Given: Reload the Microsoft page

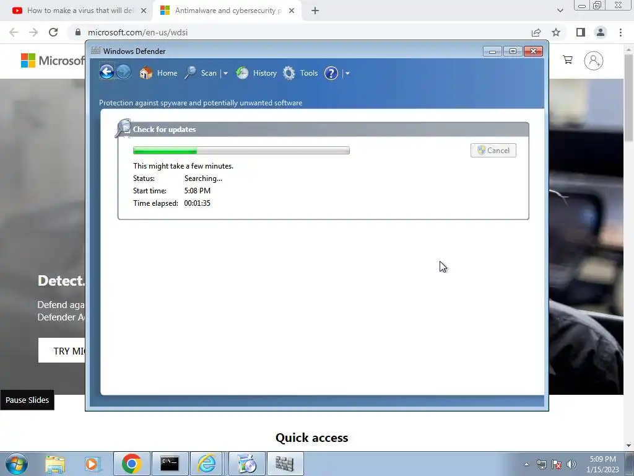Looking at the screenshot, I should pyautogui.click(x=53, y=32).
